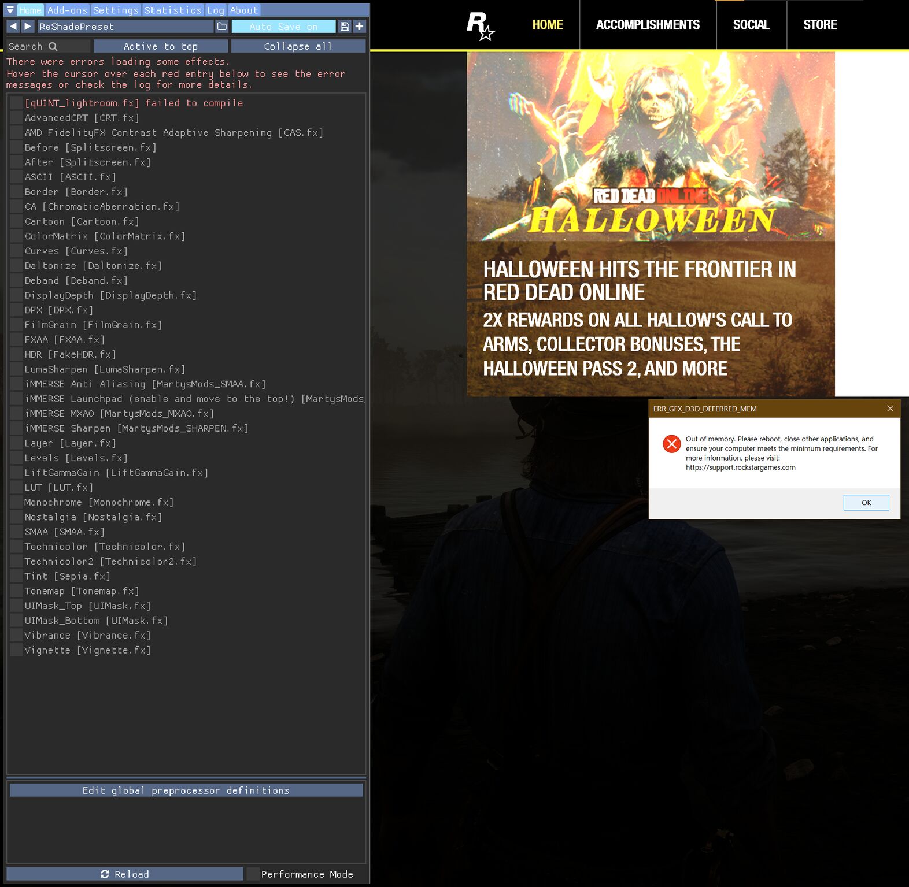Image resolution: width=909 pixels, height=887 pixels.
Task: Enable the Vibrance [Vibrance.fx] checkbox
Action: [x=16, y=635]
